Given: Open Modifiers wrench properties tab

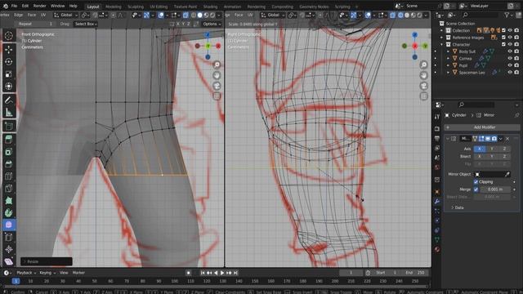Looking at the screenshot, I should (437, 202).
